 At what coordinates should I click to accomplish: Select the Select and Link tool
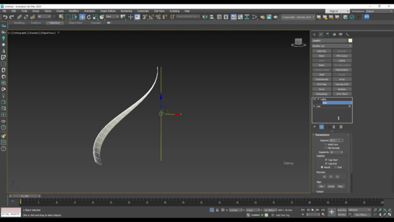tap(19, 17)
